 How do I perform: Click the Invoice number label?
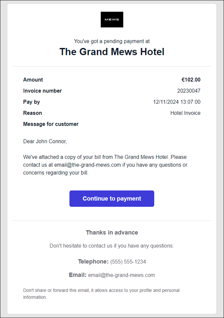point(42,91)
